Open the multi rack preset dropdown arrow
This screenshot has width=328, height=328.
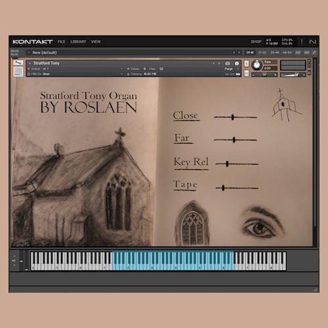pos(29,52)
